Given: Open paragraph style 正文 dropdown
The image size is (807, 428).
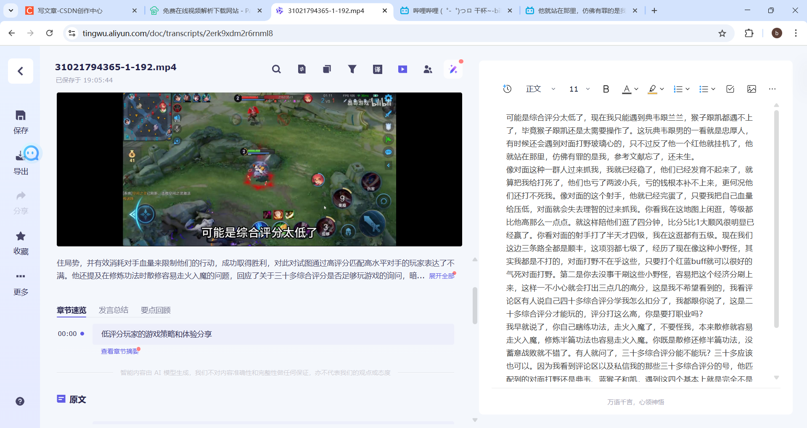Looking at the screenshot, I should pos(540,89).
